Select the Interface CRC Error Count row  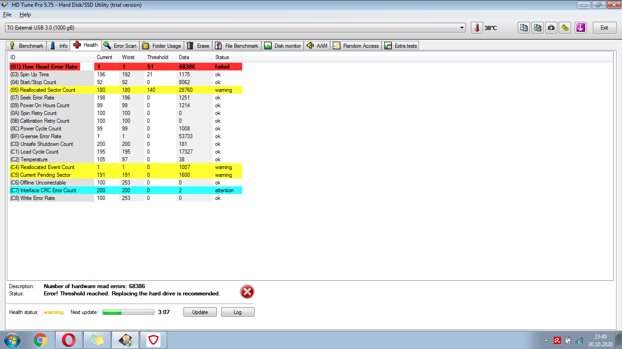(x=126, y=190)
